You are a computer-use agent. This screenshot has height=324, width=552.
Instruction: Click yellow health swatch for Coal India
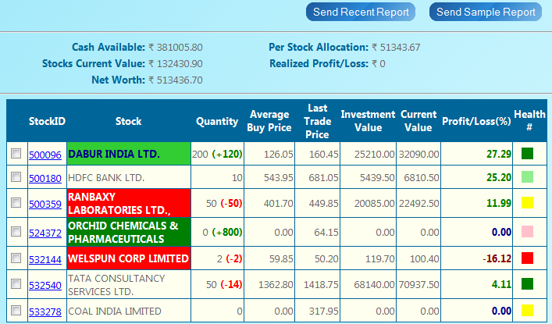point(527,310)
